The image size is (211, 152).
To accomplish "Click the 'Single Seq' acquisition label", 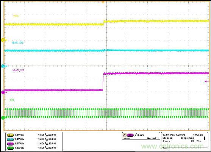I will click(x=187, y=138).
